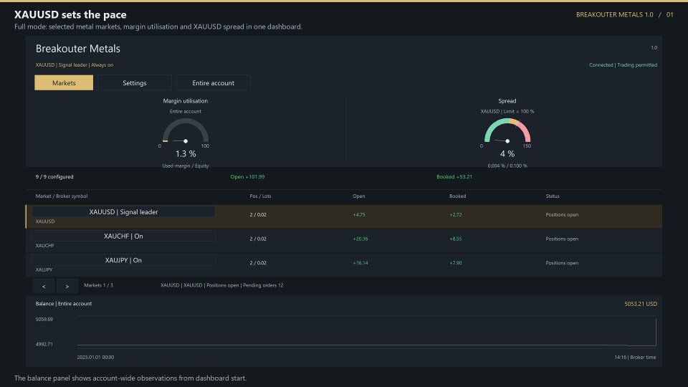Click the Pending orders 12 status line

pyautogui.click(x=222, y=285)
